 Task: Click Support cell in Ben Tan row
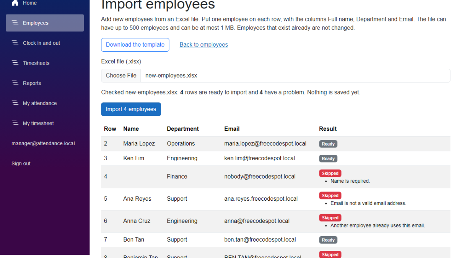click(177, 240)
